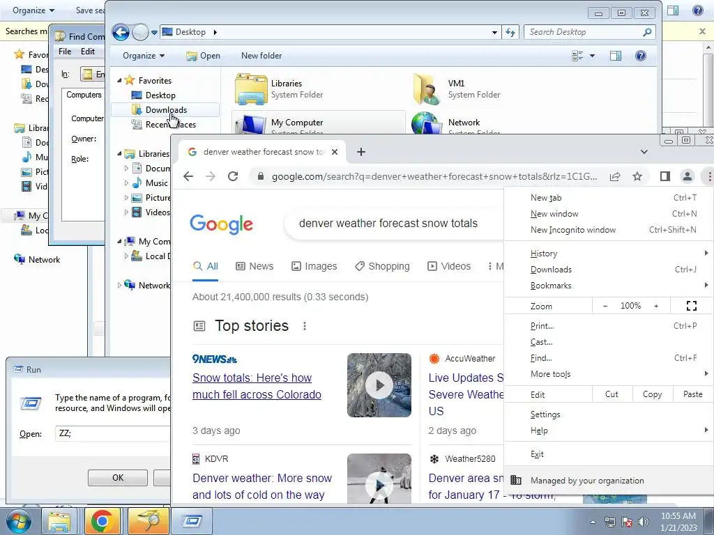Click New folder in Desktop explorer
714x535 pixels.
tap(261, 56)
